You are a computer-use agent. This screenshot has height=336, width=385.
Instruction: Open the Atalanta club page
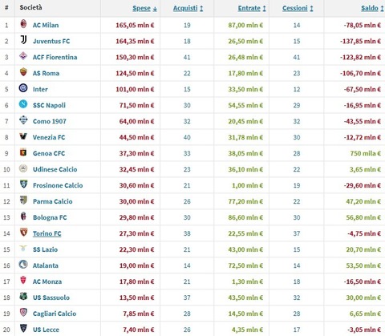[x=46, y=265]
